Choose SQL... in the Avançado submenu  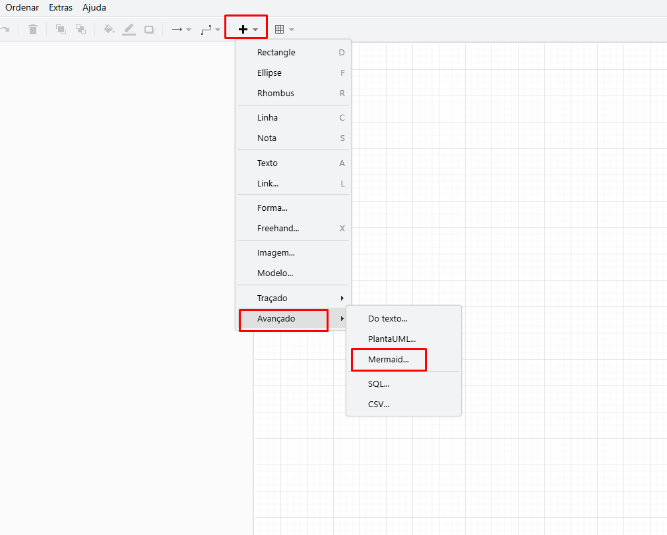tap(379, 384)
